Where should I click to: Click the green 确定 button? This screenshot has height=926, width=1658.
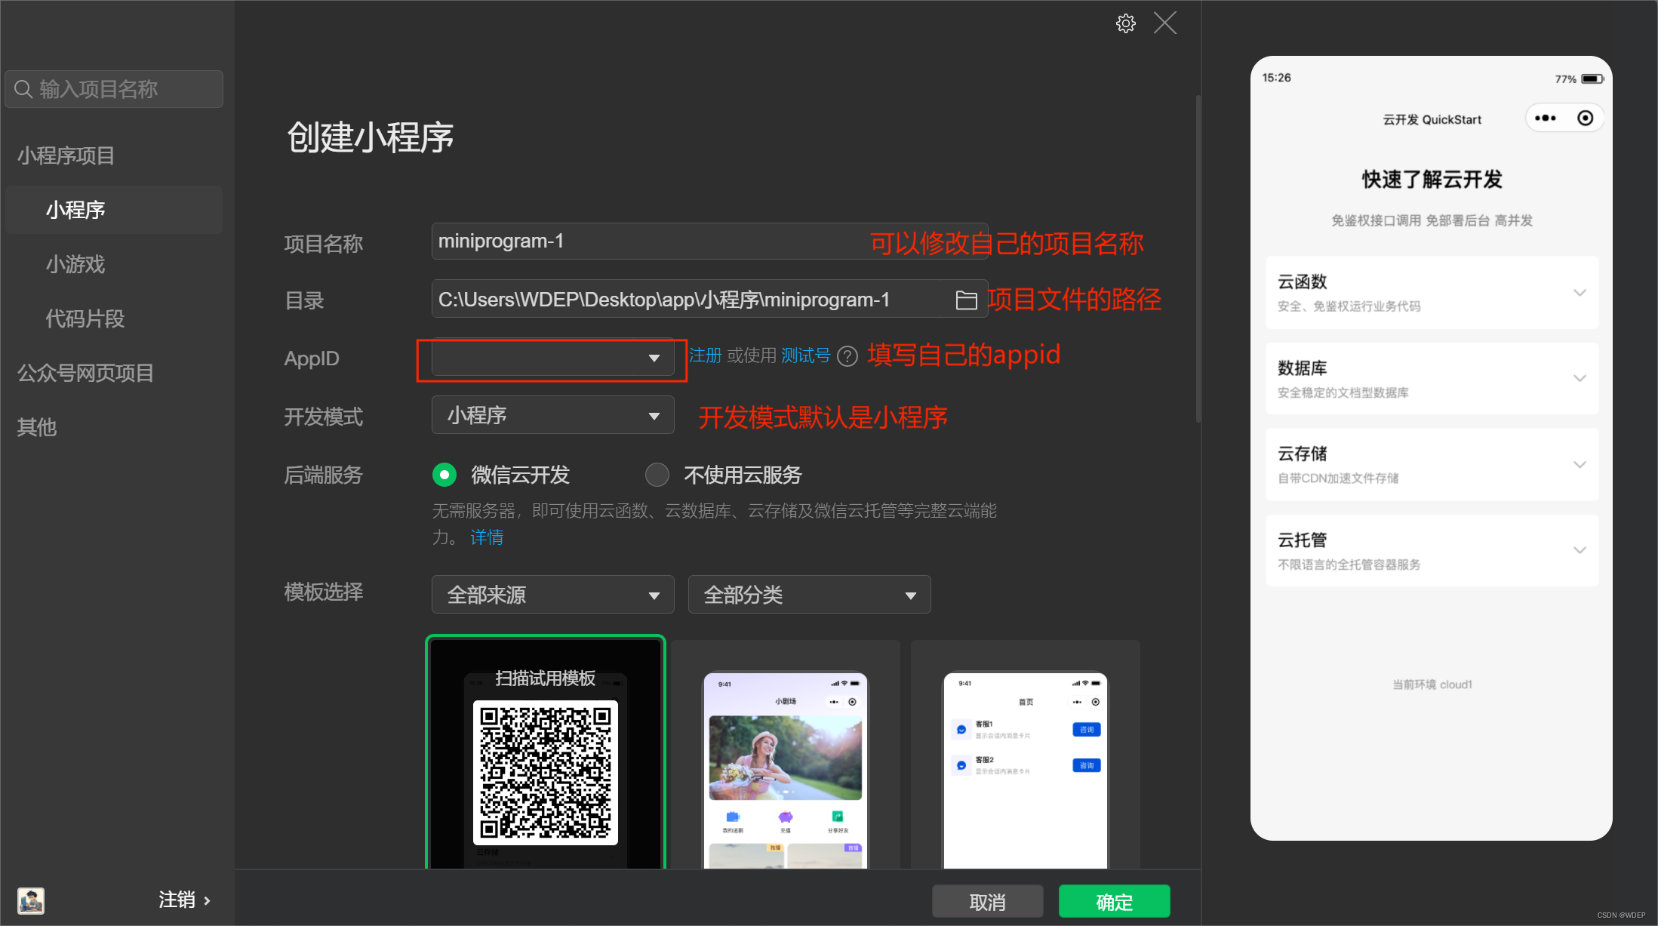click(x=1114, y=902)
